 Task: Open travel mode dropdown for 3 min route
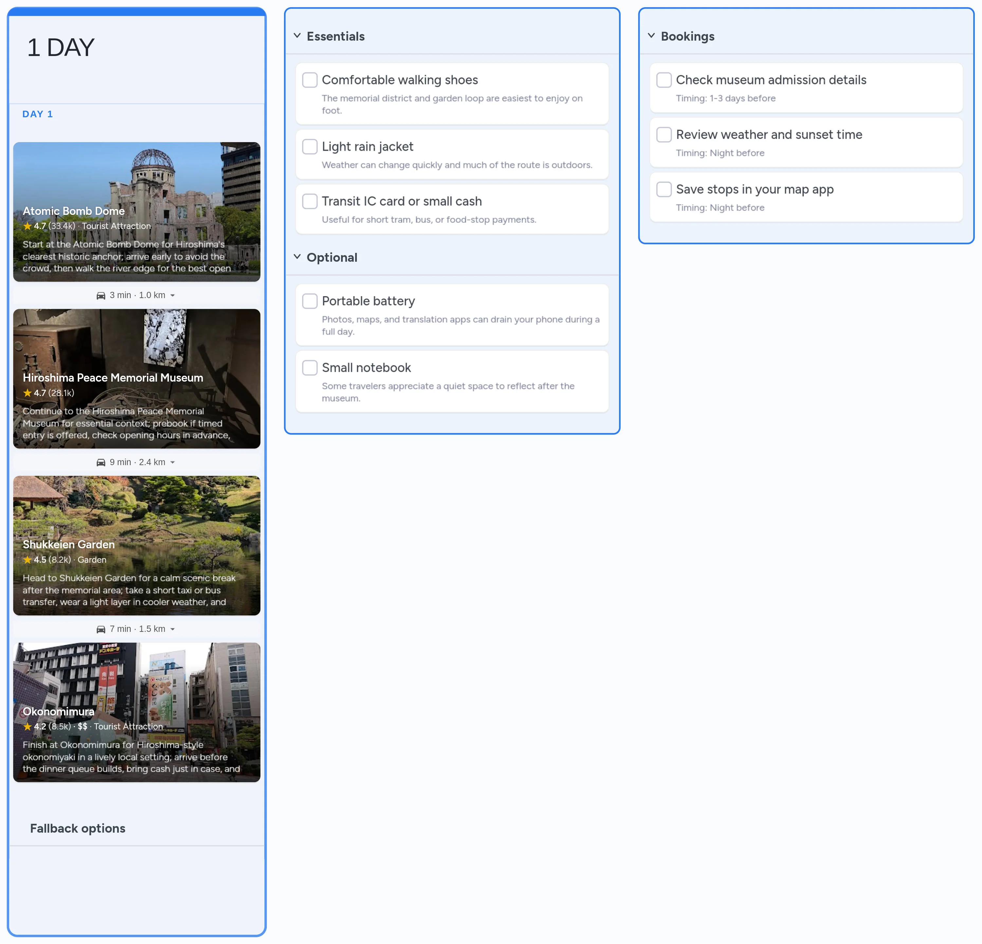point(173,295)
